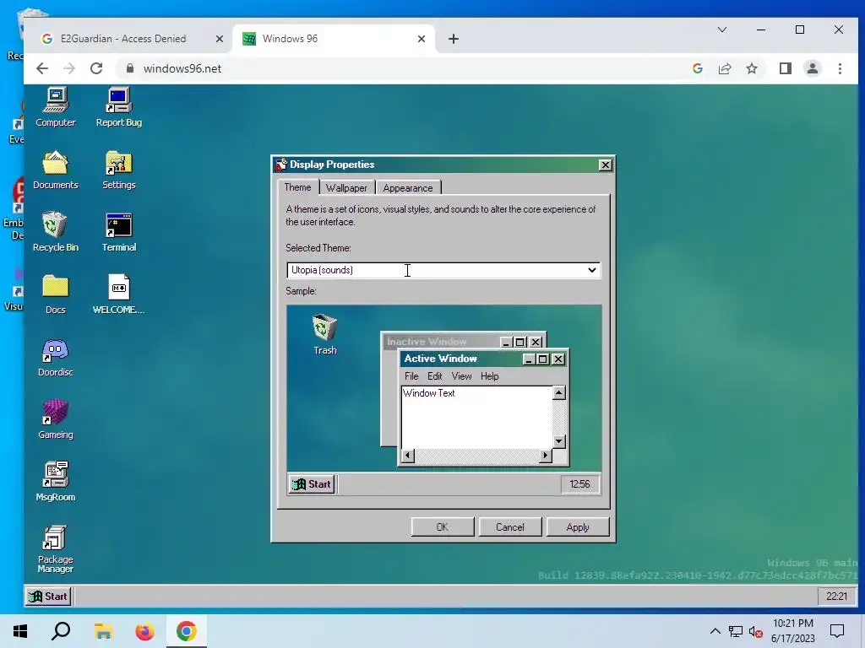Switch to the E2Guardian Access Denied tab
The image size is (865, 648).
pyautogui.click(x=123, y=39)
